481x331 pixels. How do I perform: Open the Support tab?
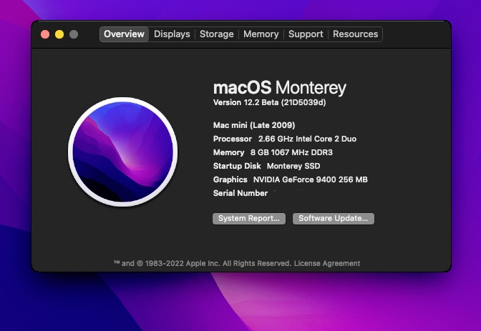coord(306,34)
